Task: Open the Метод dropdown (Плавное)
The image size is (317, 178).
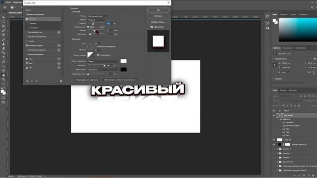Action: tap(97, 20)
